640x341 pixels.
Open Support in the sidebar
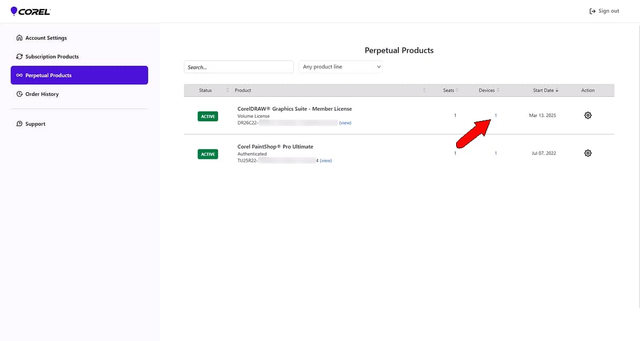(31, 124)
